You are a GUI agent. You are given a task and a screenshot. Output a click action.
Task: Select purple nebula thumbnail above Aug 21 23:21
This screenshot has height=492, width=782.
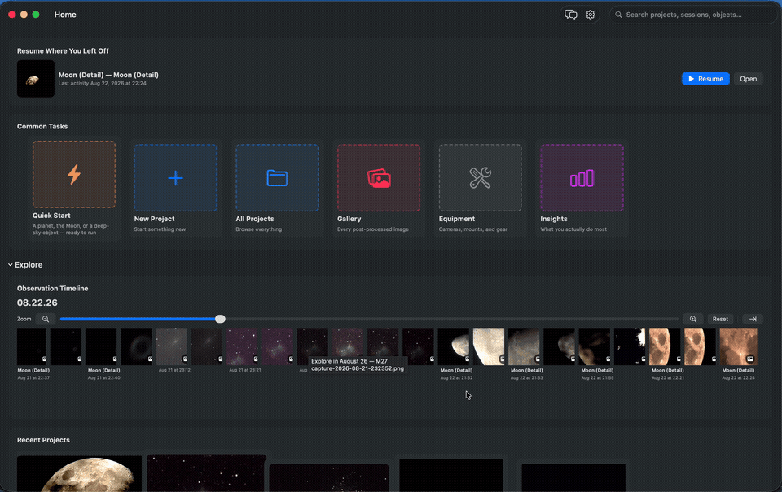[242, 346]
